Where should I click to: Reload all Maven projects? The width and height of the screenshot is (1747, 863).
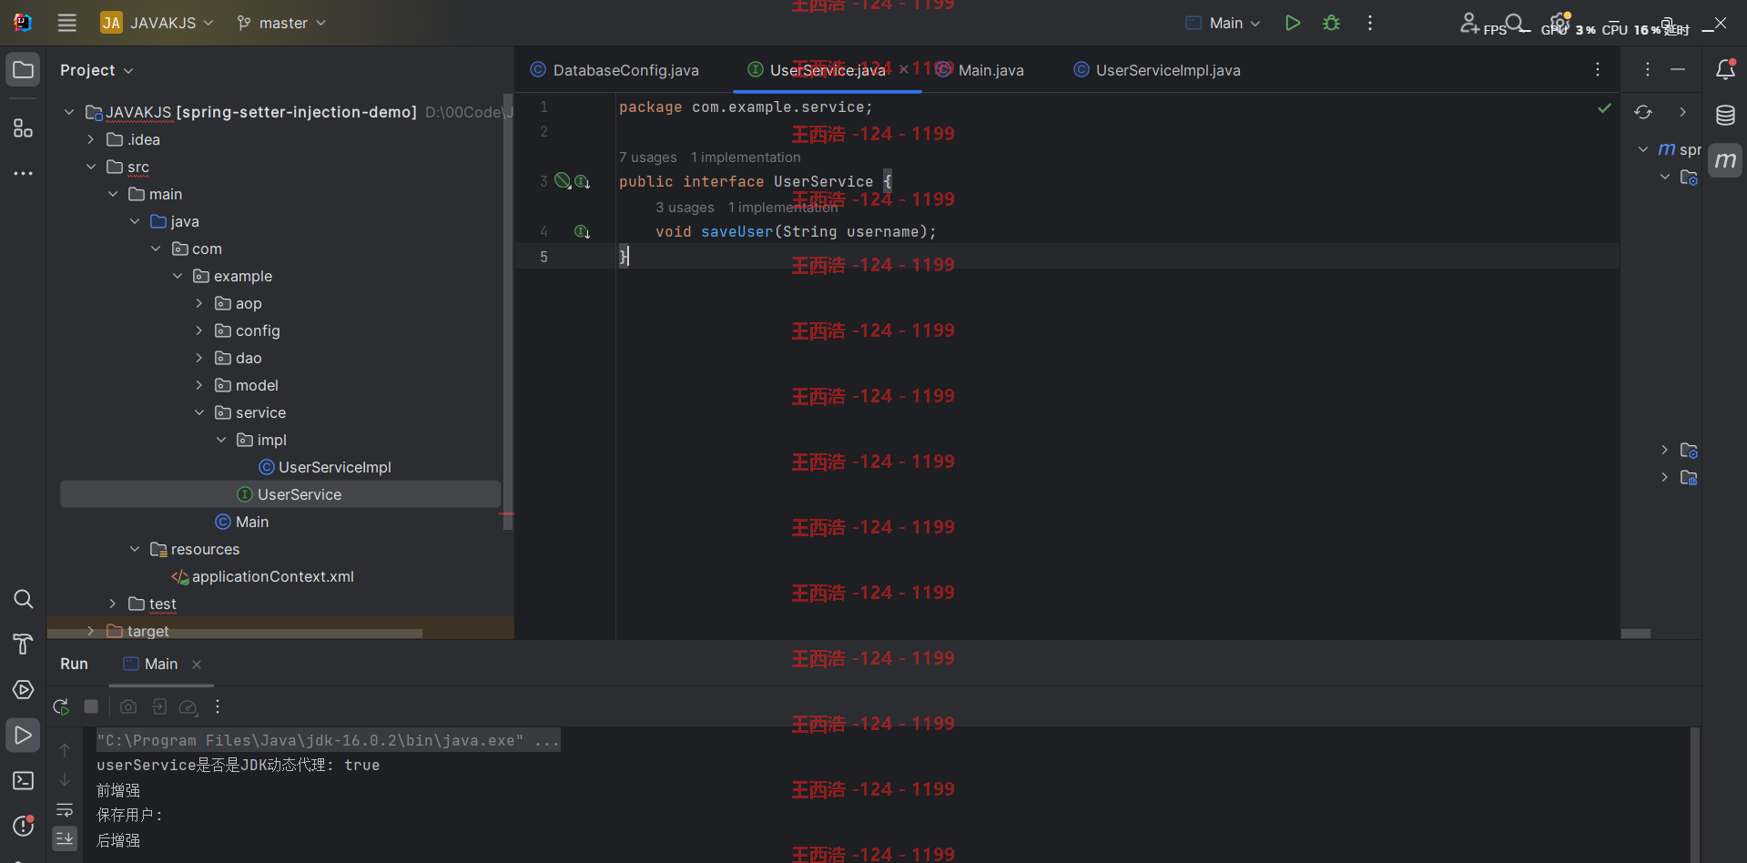click(1643, 112)
